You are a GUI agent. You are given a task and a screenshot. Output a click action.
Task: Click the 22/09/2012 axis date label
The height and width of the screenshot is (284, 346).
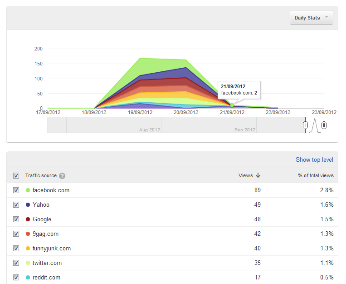click(278, 112)
